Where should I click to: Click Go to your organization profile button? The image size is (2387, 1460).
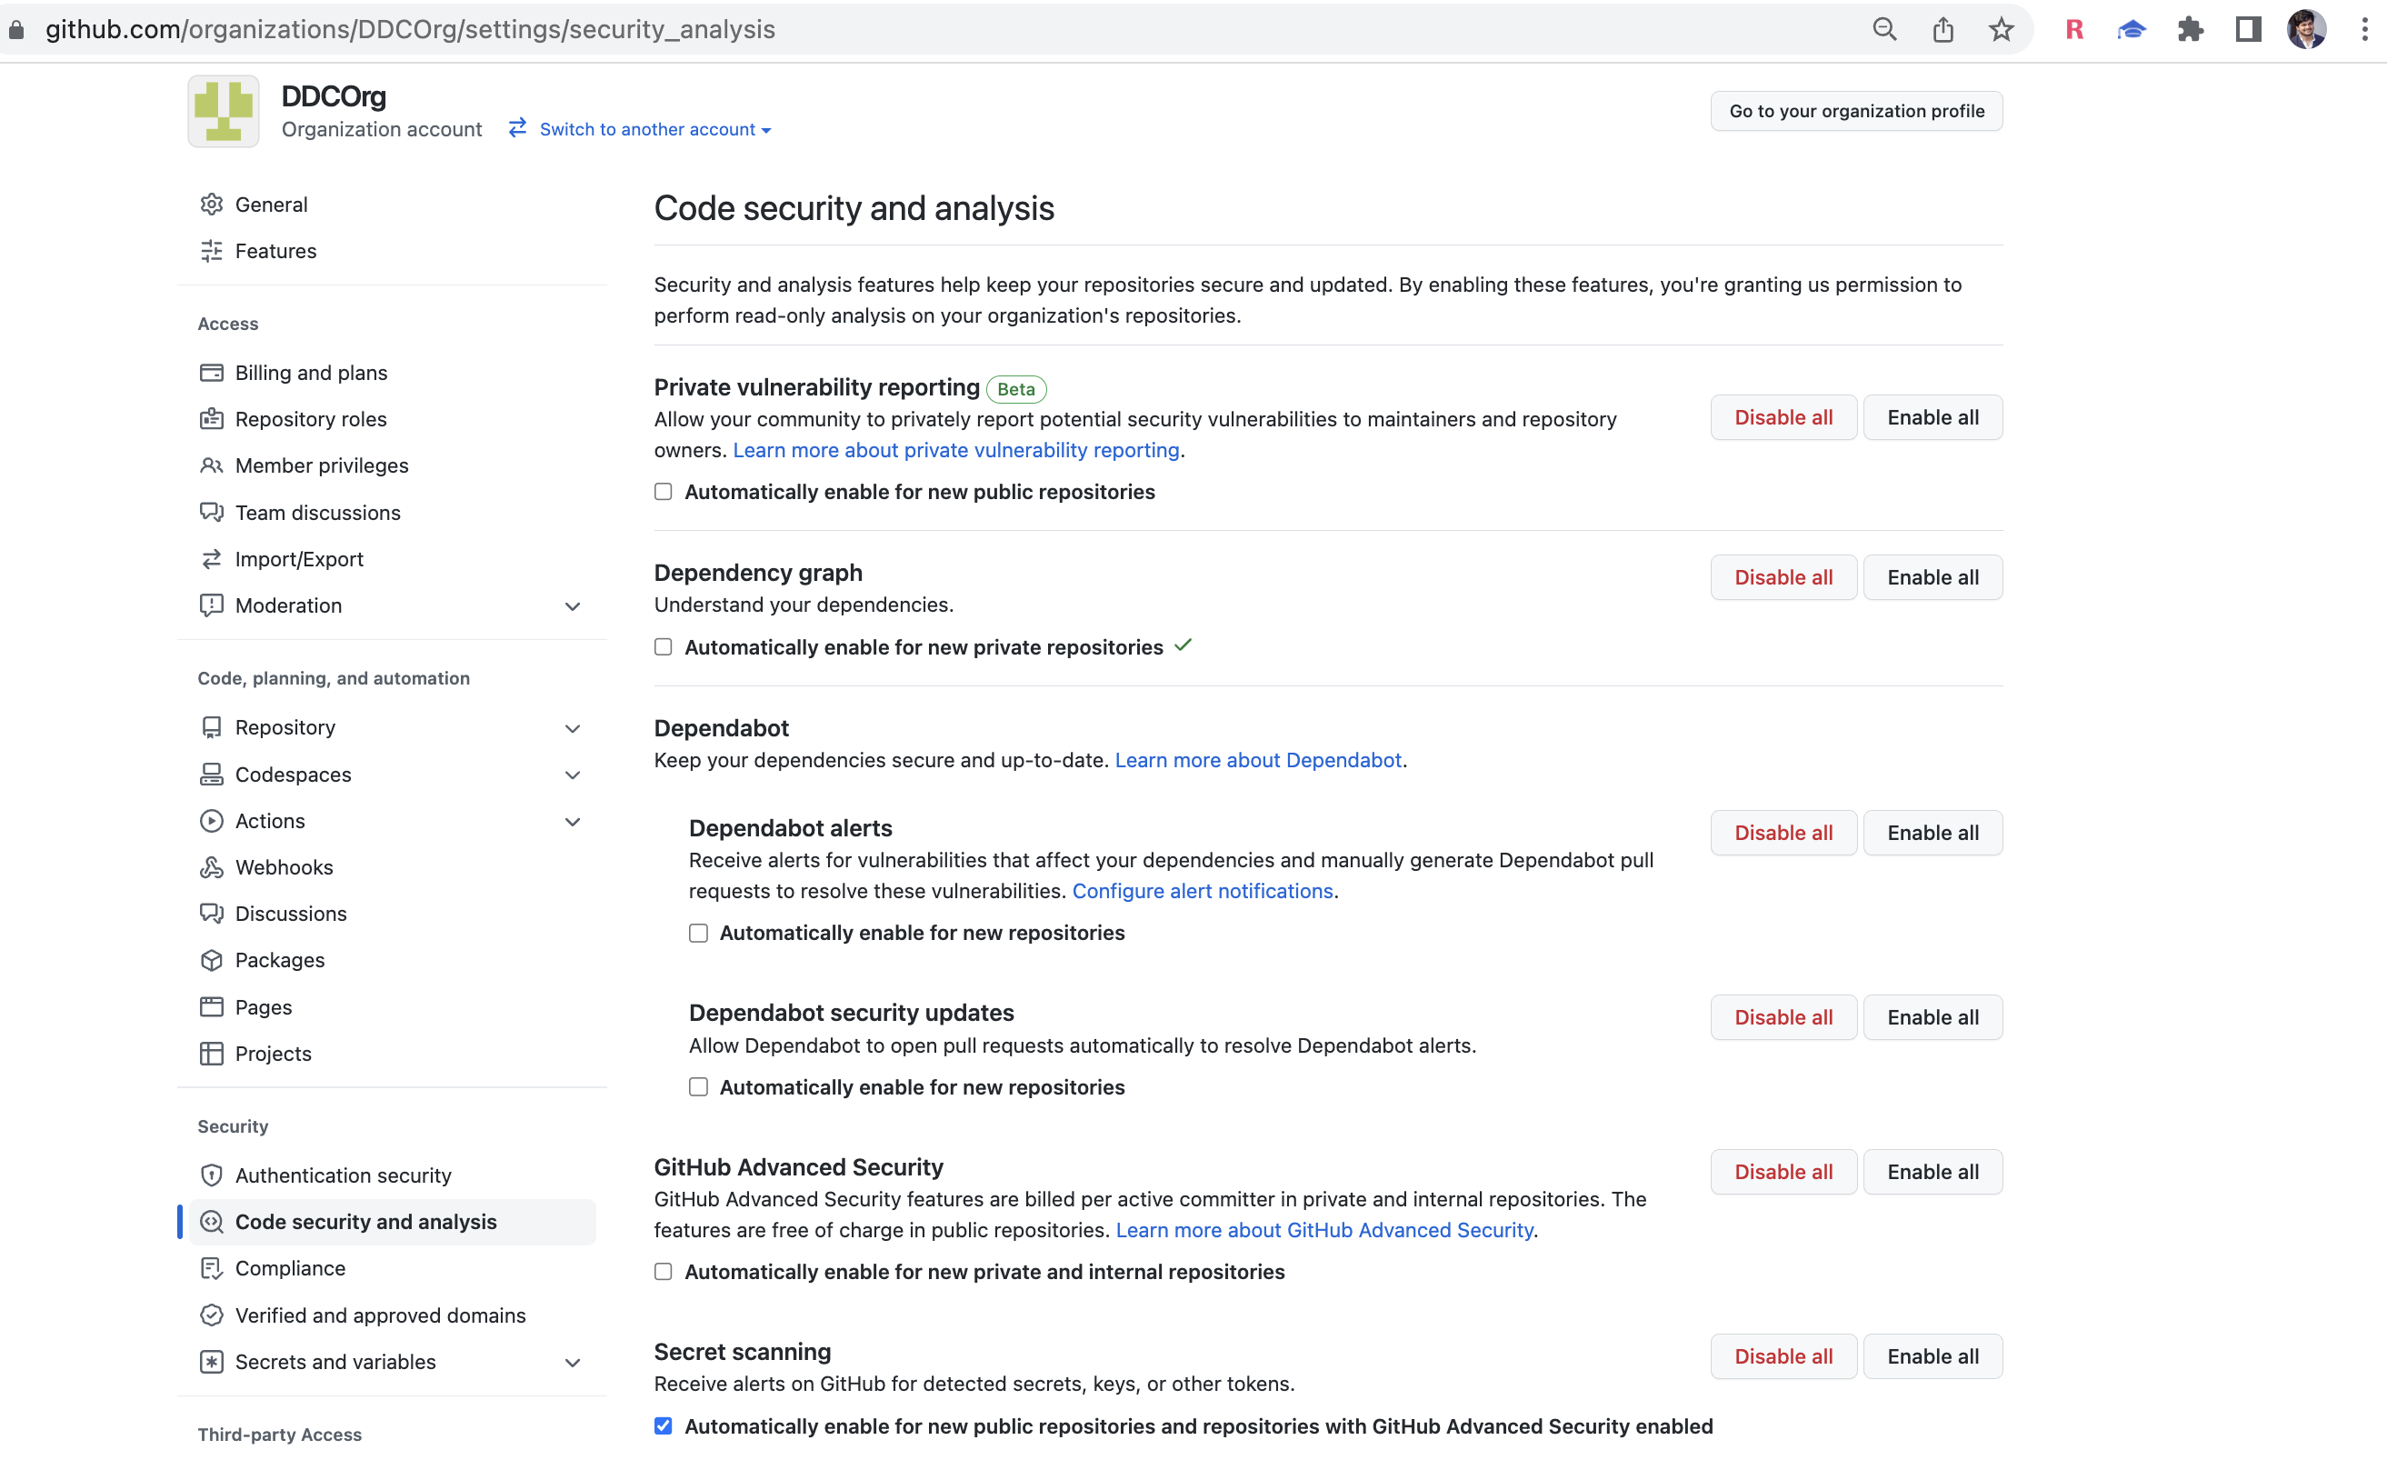[x=1856, y=110]
